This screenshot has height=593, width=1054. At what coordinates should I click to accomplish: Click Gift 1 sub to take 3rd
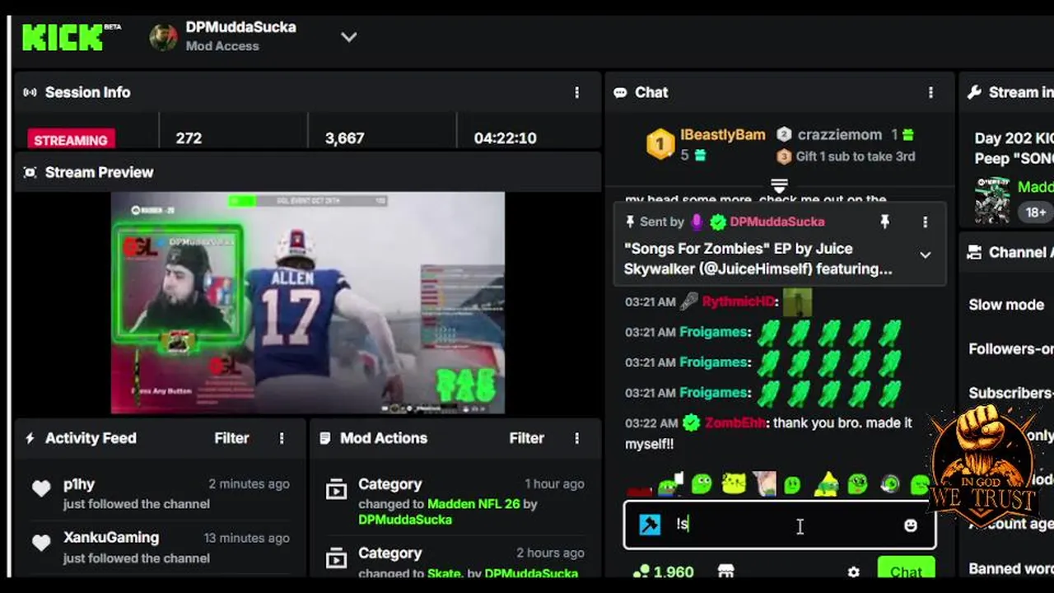coord(855,156)
